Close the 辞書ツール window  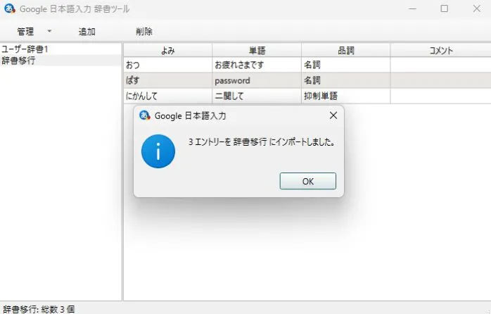[477, 8]
